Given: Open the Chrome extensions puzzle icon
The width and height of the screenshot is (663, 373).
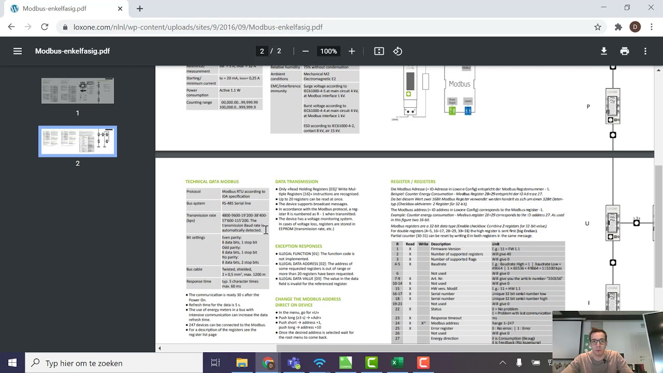Looking at the screenshot, I should tap(618, 27).
